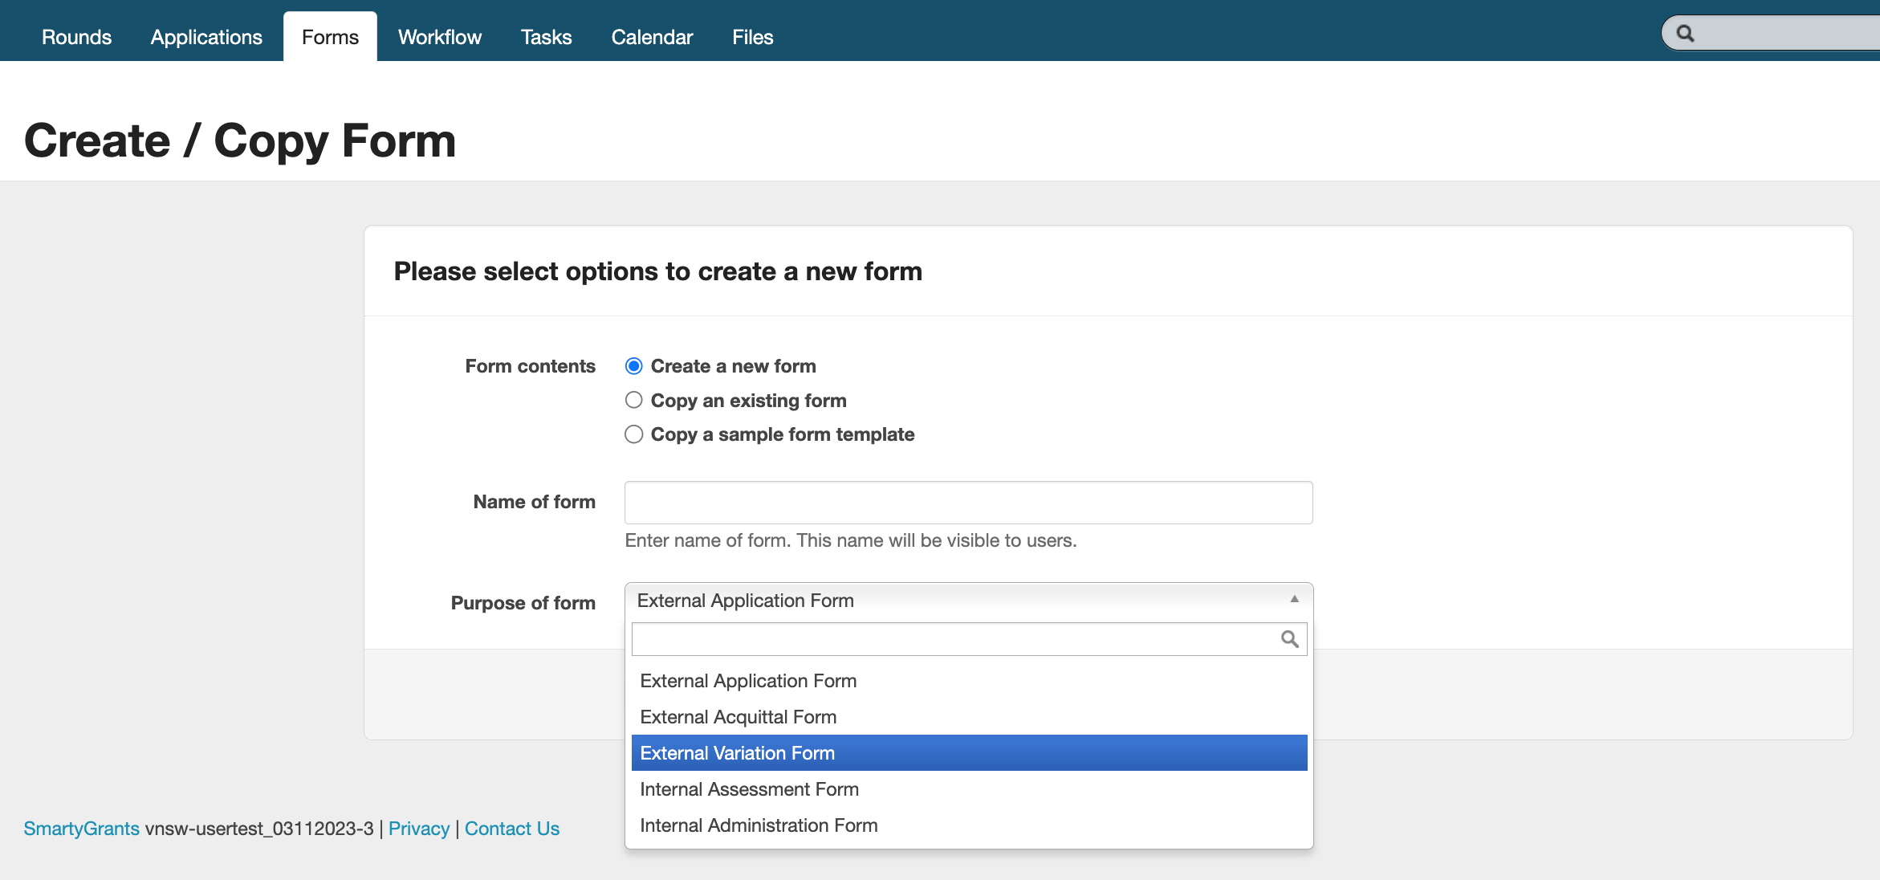1880x880 pixels.
Task: Focus the Name of form field
Action: tap(968, 503)
